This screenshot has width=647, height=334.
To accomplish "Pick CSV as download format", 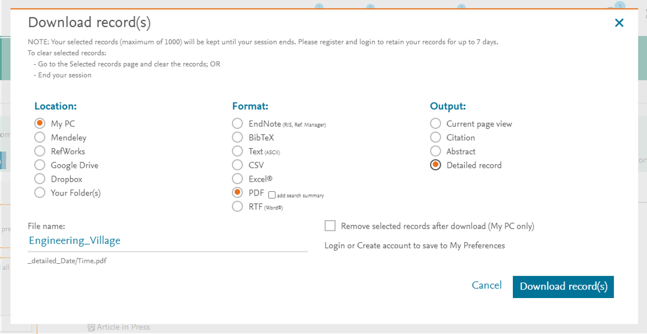I will click(238, 165).
